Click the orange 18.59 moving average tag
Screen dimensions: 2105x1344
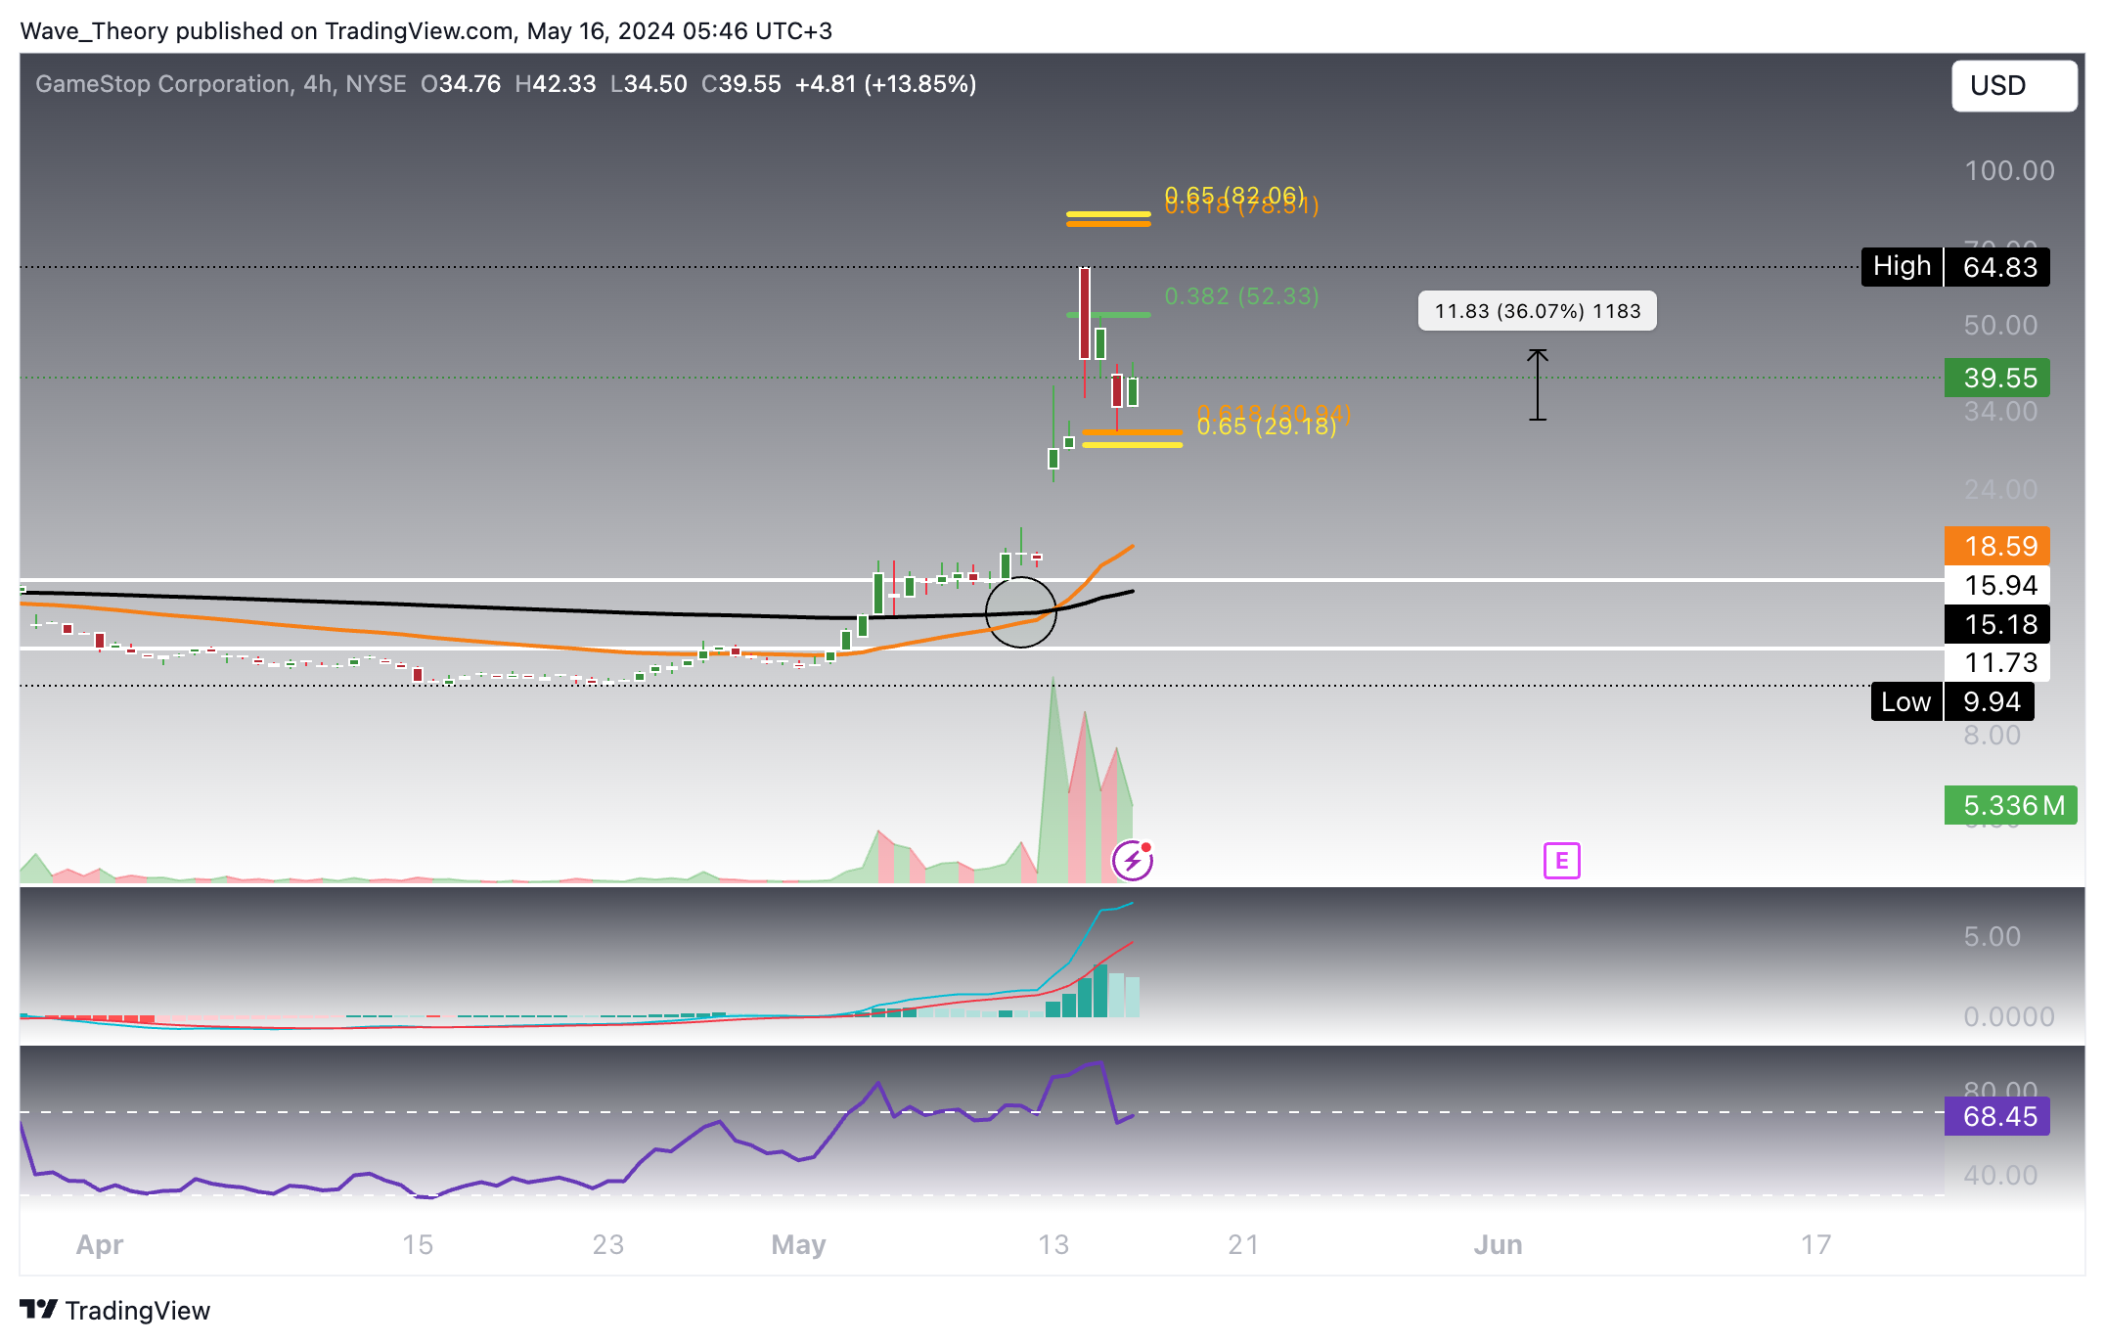1996,546
